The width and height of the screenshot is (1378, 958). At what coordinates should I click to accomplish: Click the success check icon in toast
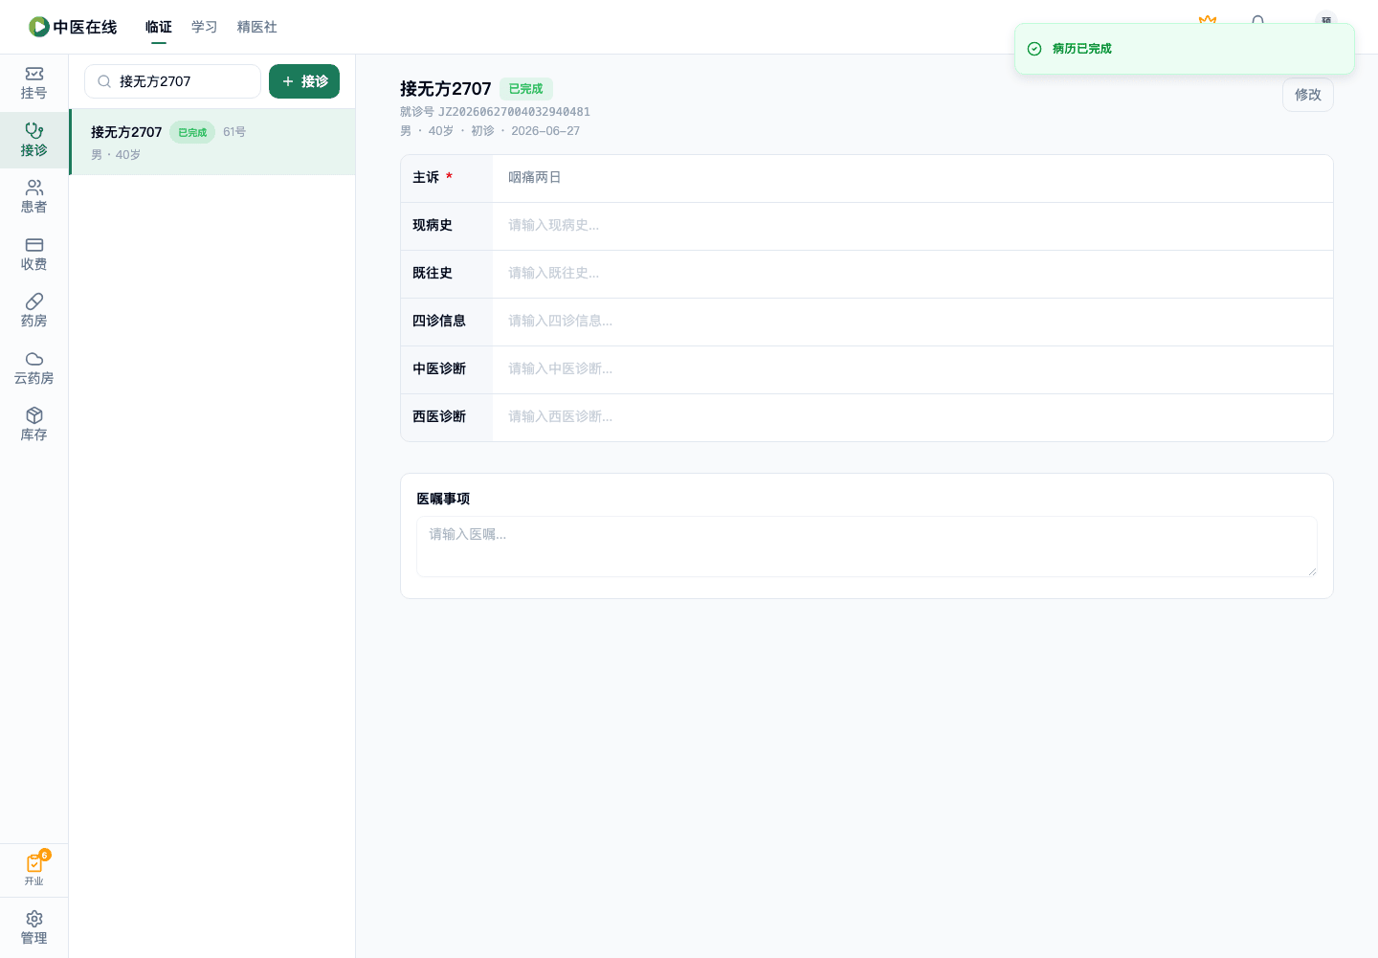tap(1034, 49)
